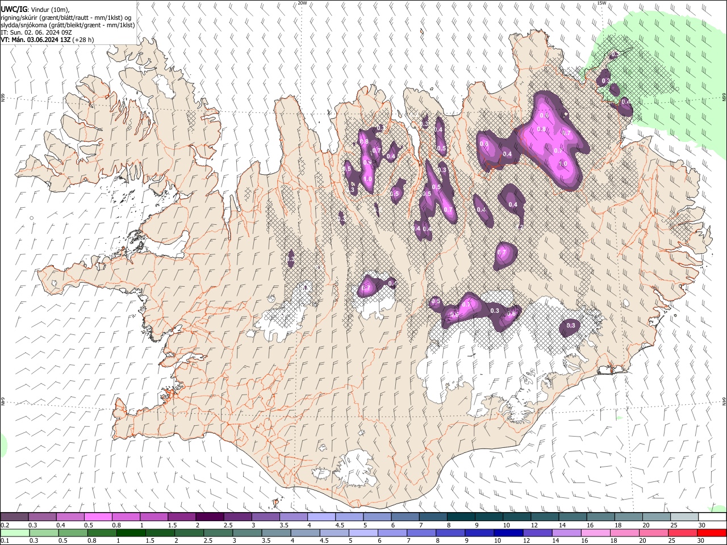This screenshot has height=545, width=727.
Task: Click the darkest green swatch starting at 1 in bottom legend
Action: [131, 533]
